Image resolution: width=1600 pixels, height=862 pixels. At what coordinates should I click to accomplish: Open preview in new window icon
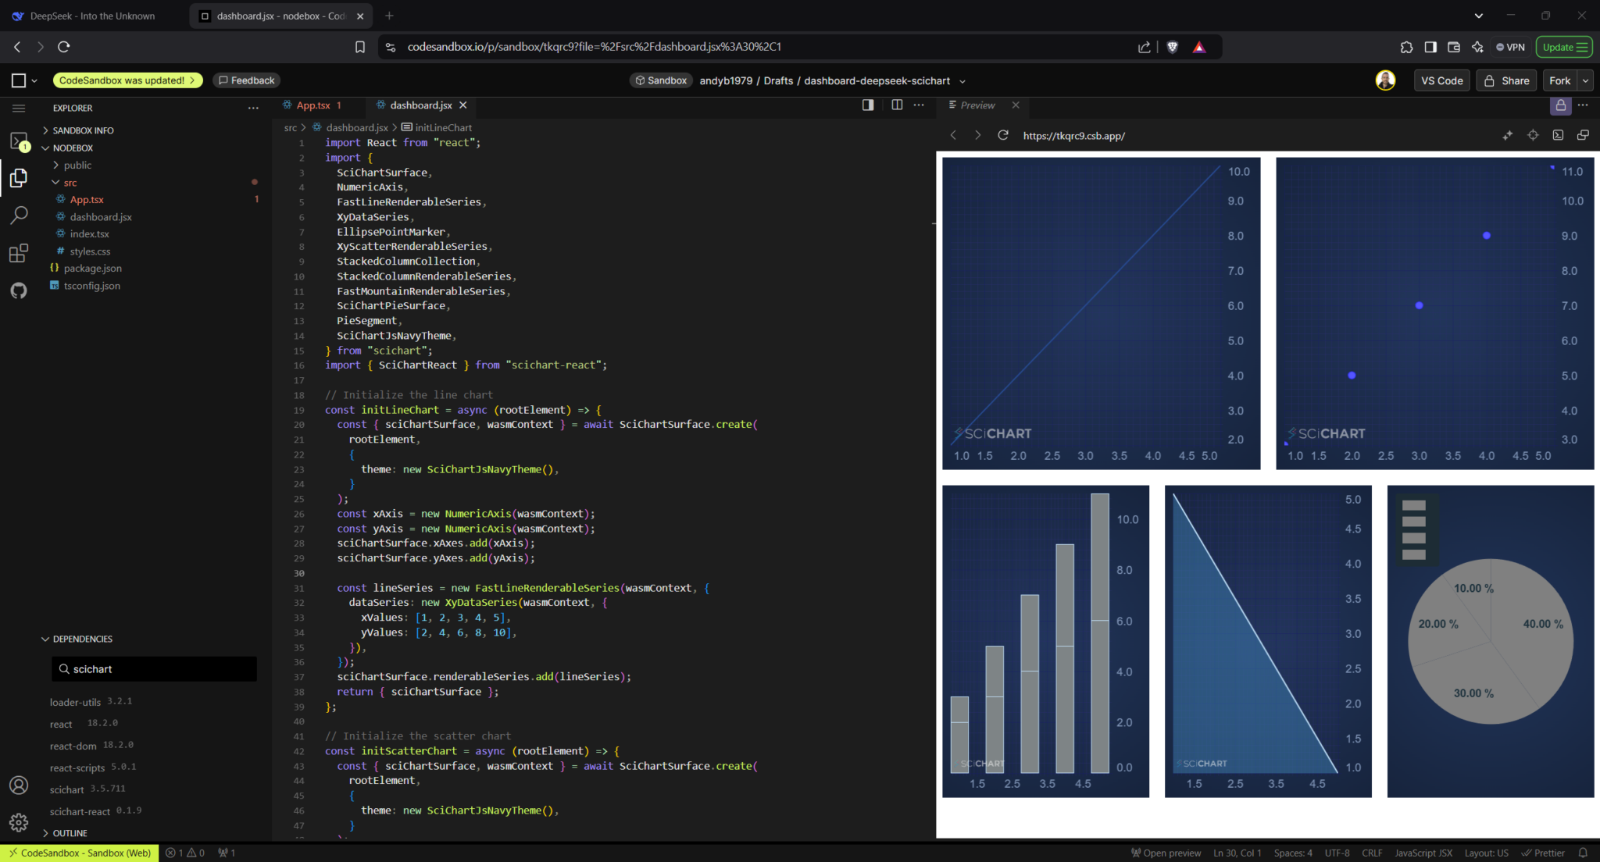[1583, 136]
